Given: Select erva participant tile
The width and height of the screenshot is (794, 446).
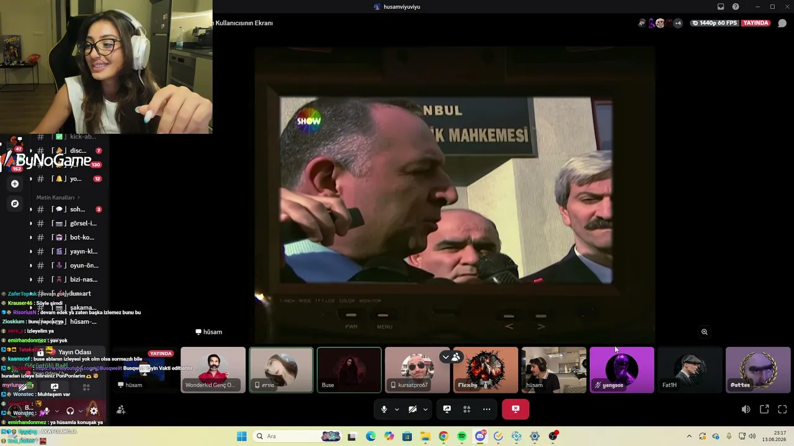Looking at the screenshot, I should pyautogui.click(x=281, y=370).
